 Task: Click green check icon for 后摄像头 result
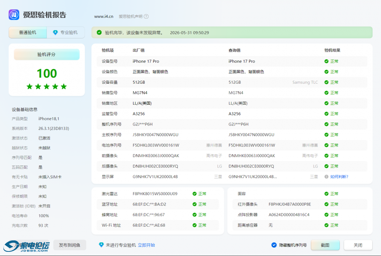(327, 166)
